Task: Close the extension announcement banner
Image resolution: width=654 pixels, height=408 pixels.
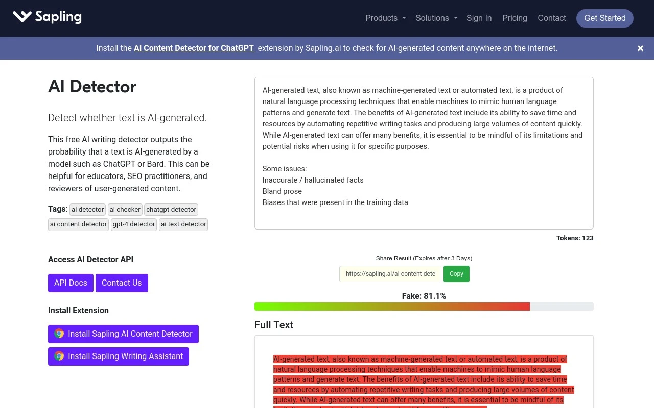Action: tap(640, 48)
